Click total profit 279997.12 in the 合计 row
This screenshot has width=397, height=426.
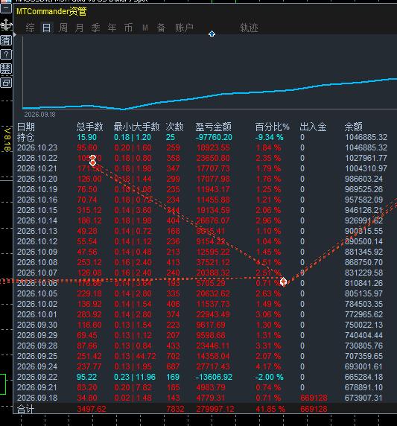point(215,409)
